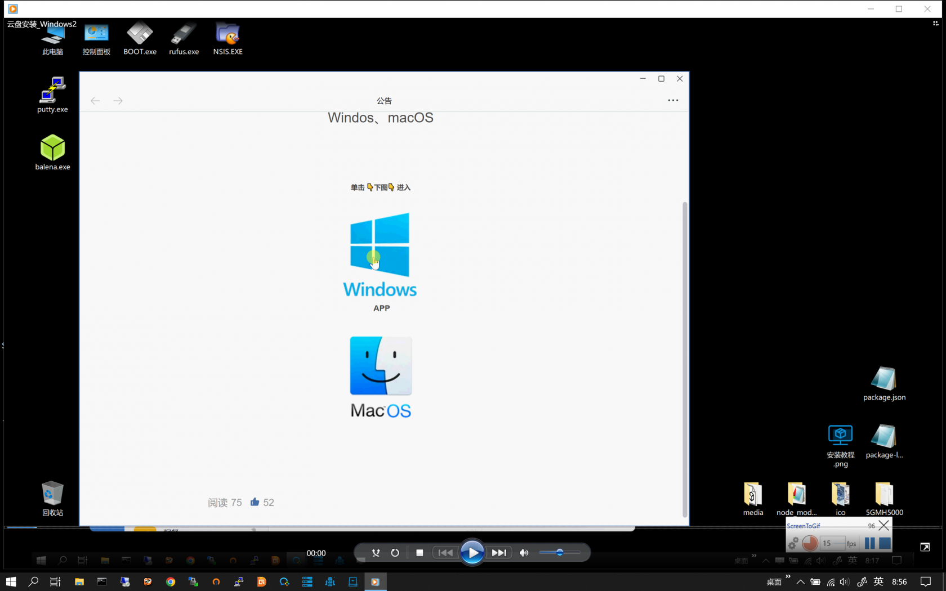Show hidden system tray icons
The height and width of the screenshot is (591, 946).
[800, 582]
